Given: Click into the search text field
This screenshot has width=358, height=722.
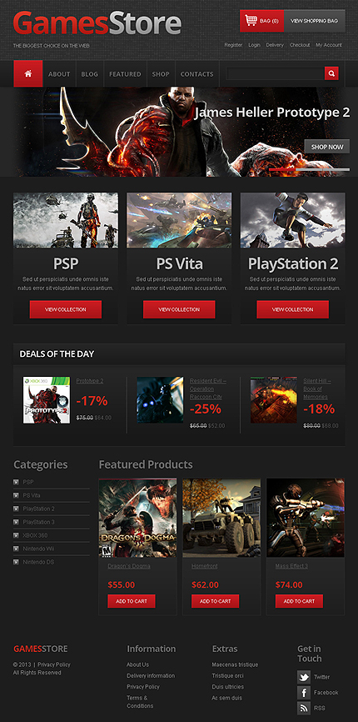Looking at the screenshot, I should 276,73.
